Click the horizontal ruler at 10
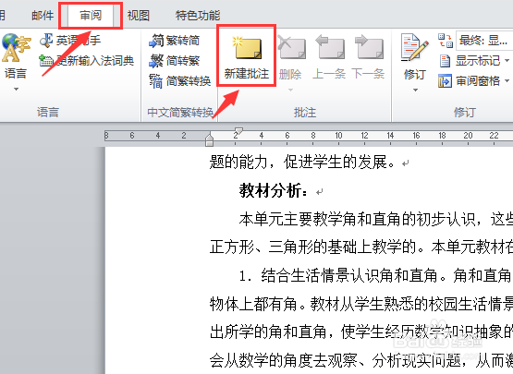The height and width of the screenshot is (374, 513). click(x=338, y=136)
